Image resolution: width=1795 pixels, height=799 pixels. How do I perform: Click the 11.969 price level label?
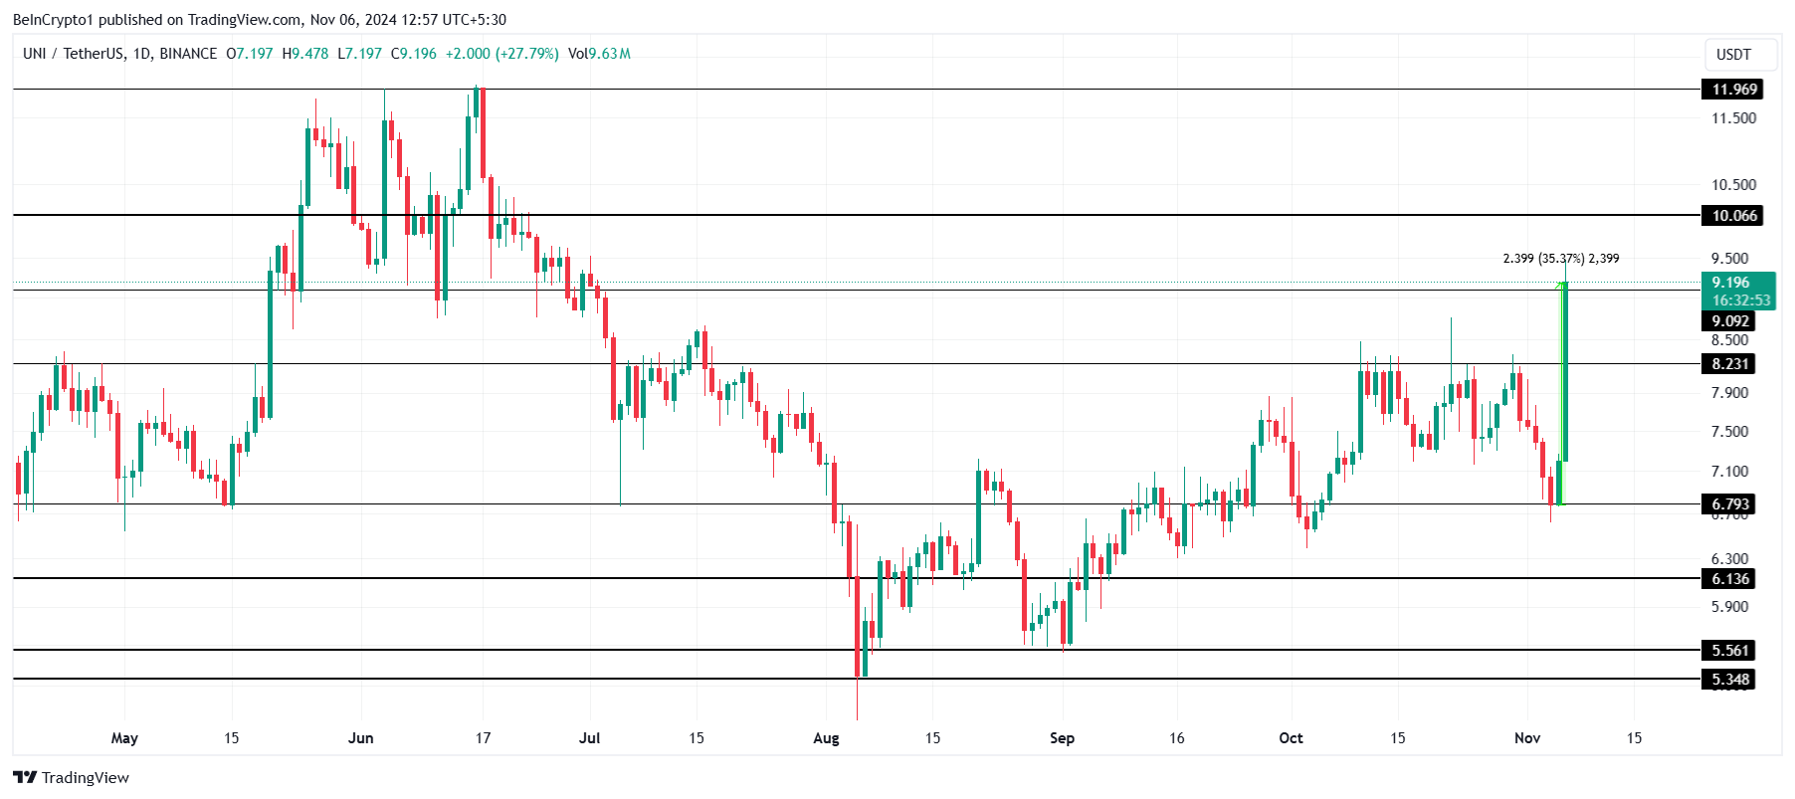click(x=1734, y=90)
